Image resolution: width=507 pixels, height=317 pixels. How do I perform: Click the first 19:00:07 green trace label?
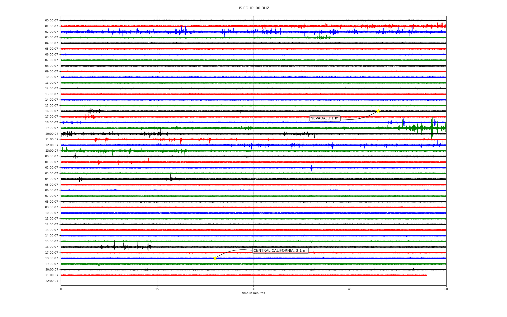pos(51,128)
